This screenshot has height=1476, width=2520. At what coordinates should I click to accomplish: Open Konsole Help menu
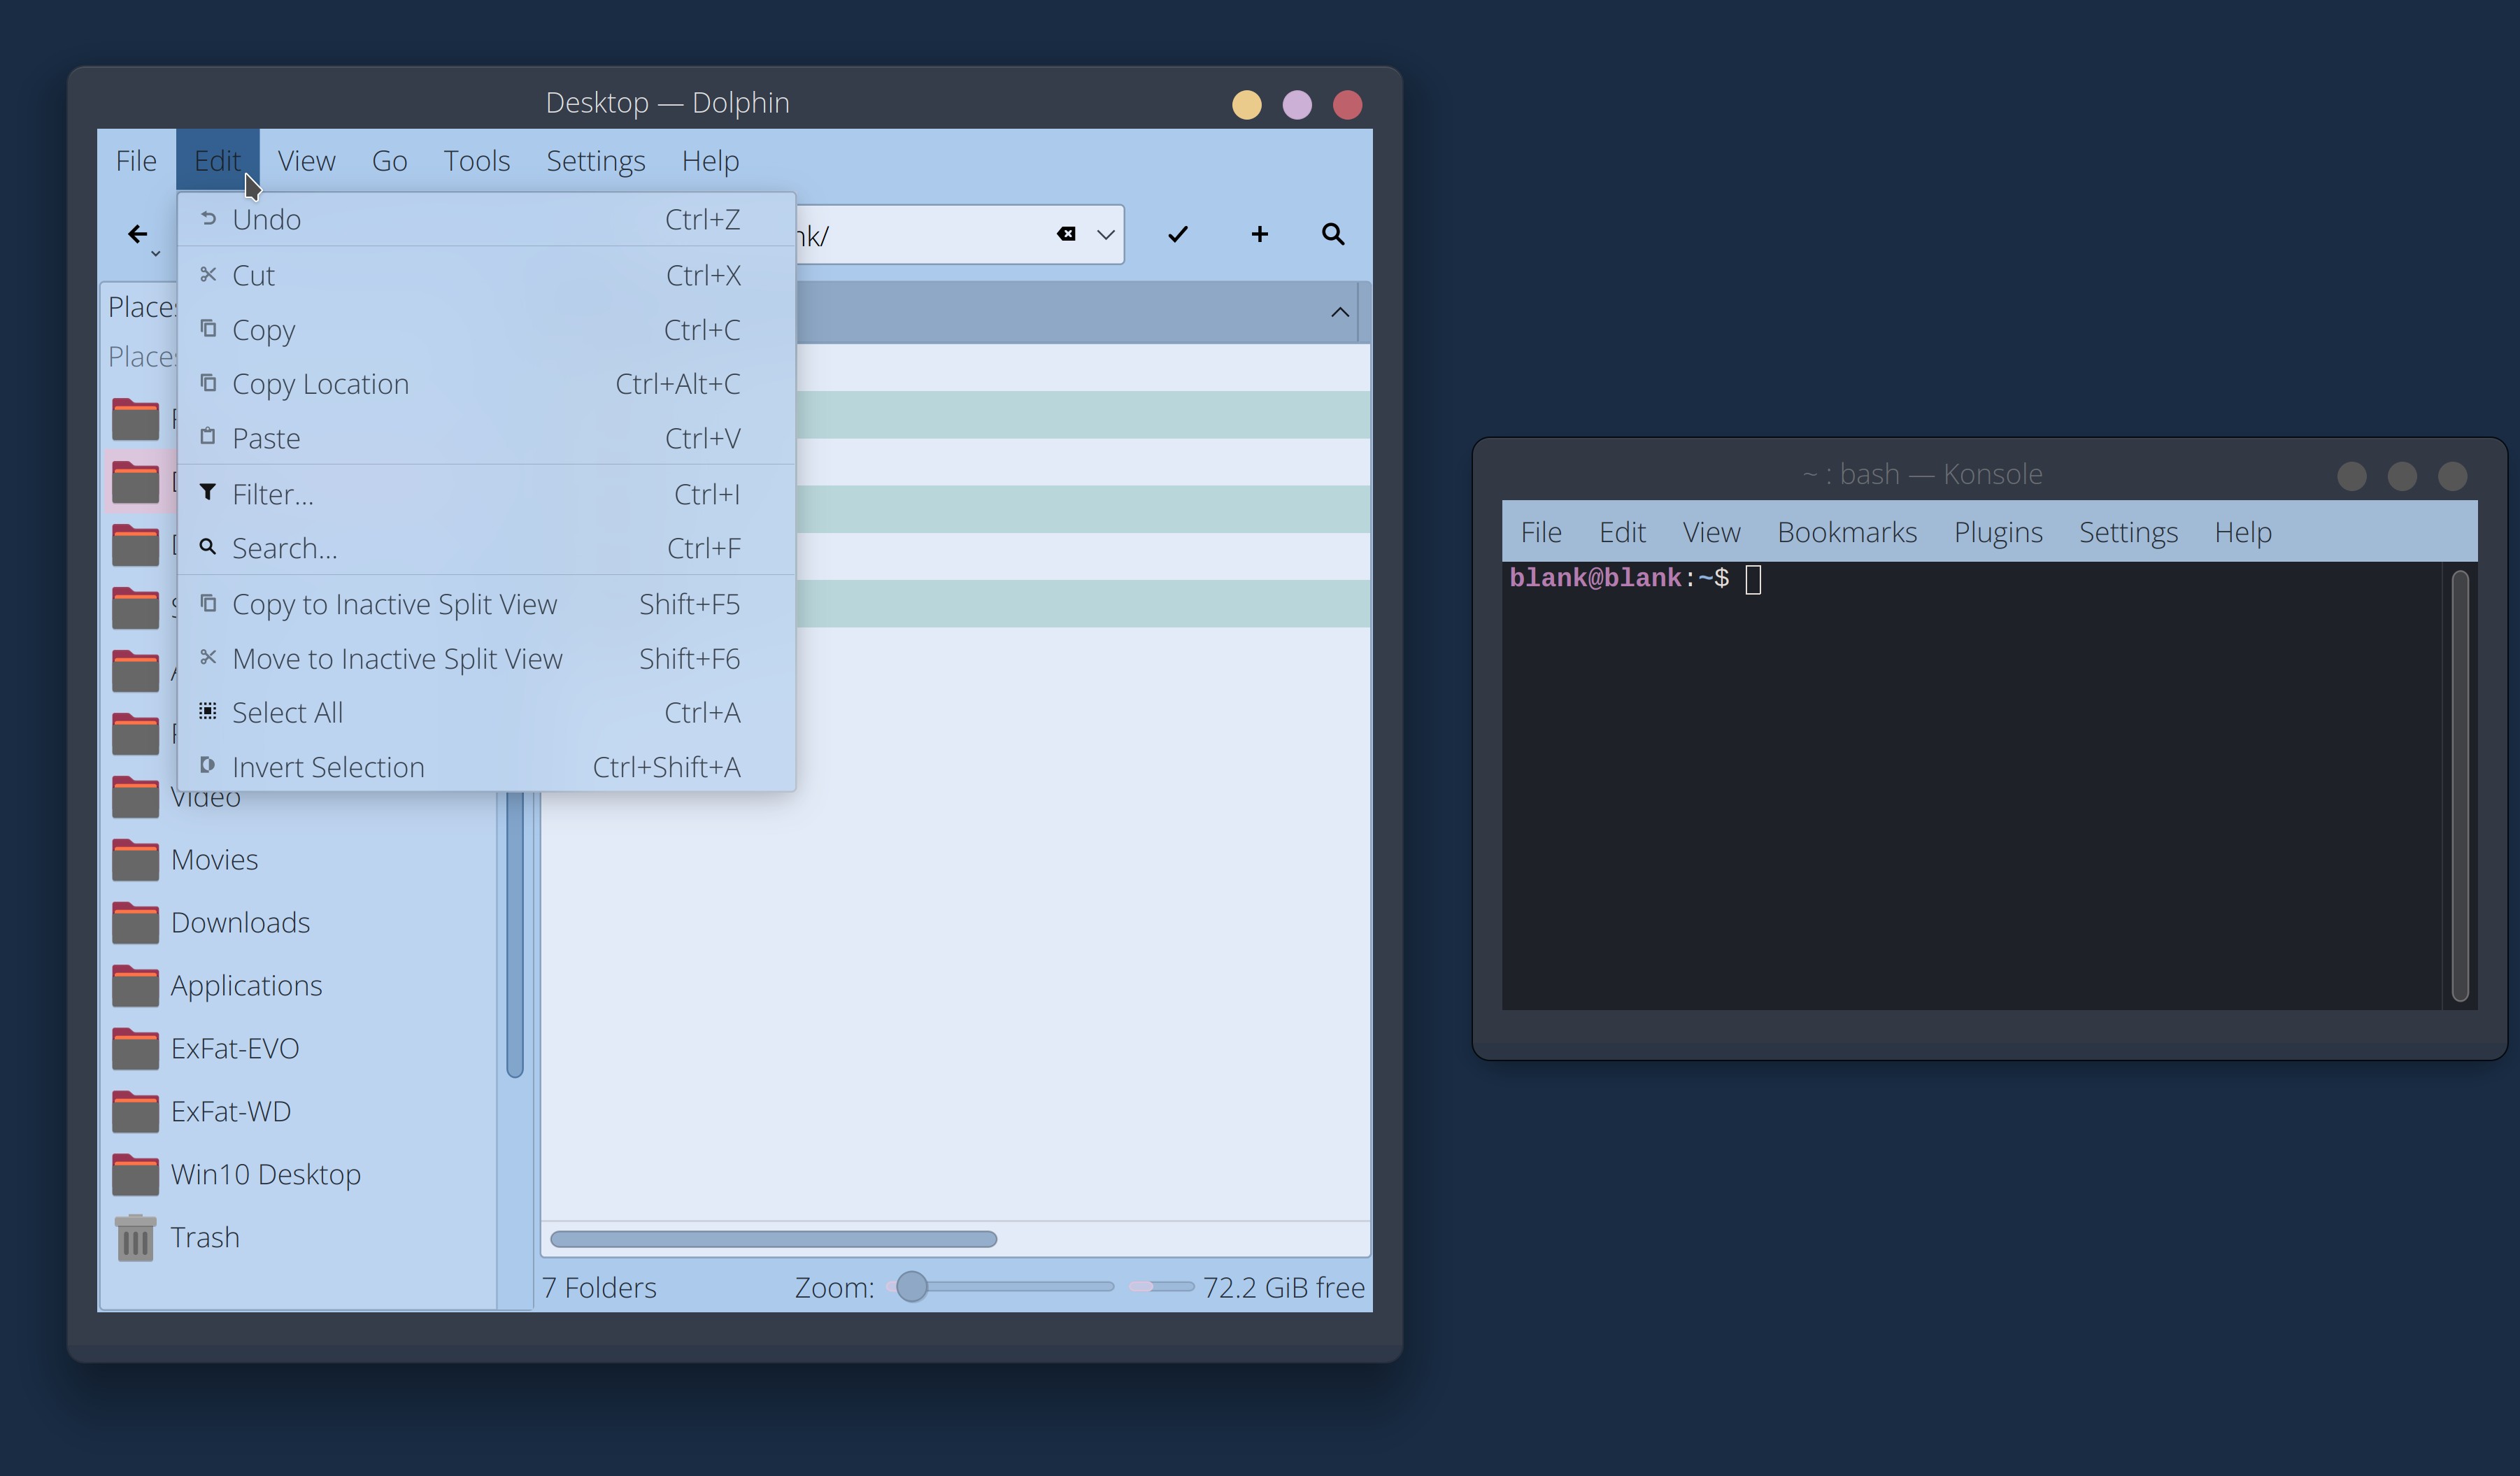[2243, 532]
